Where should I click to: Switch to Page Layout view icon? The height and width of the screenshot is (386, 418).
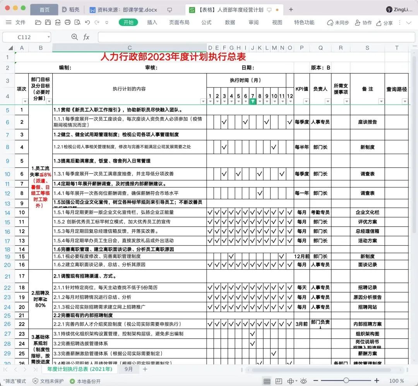279,381
